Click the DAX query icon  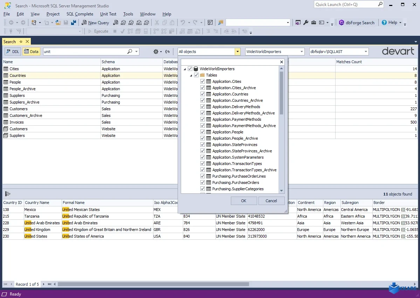pos(146,22)
